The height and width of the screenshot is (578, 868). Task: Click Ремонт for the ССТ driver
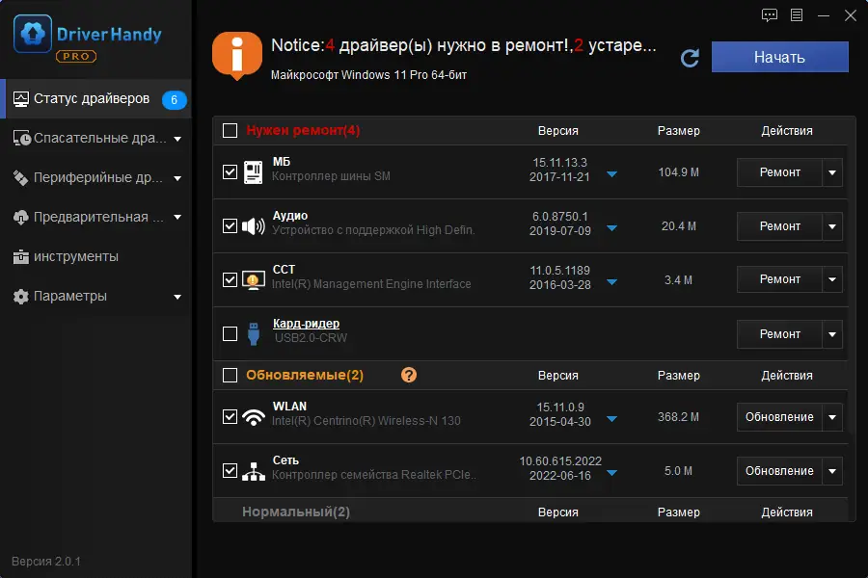[779, 279]
